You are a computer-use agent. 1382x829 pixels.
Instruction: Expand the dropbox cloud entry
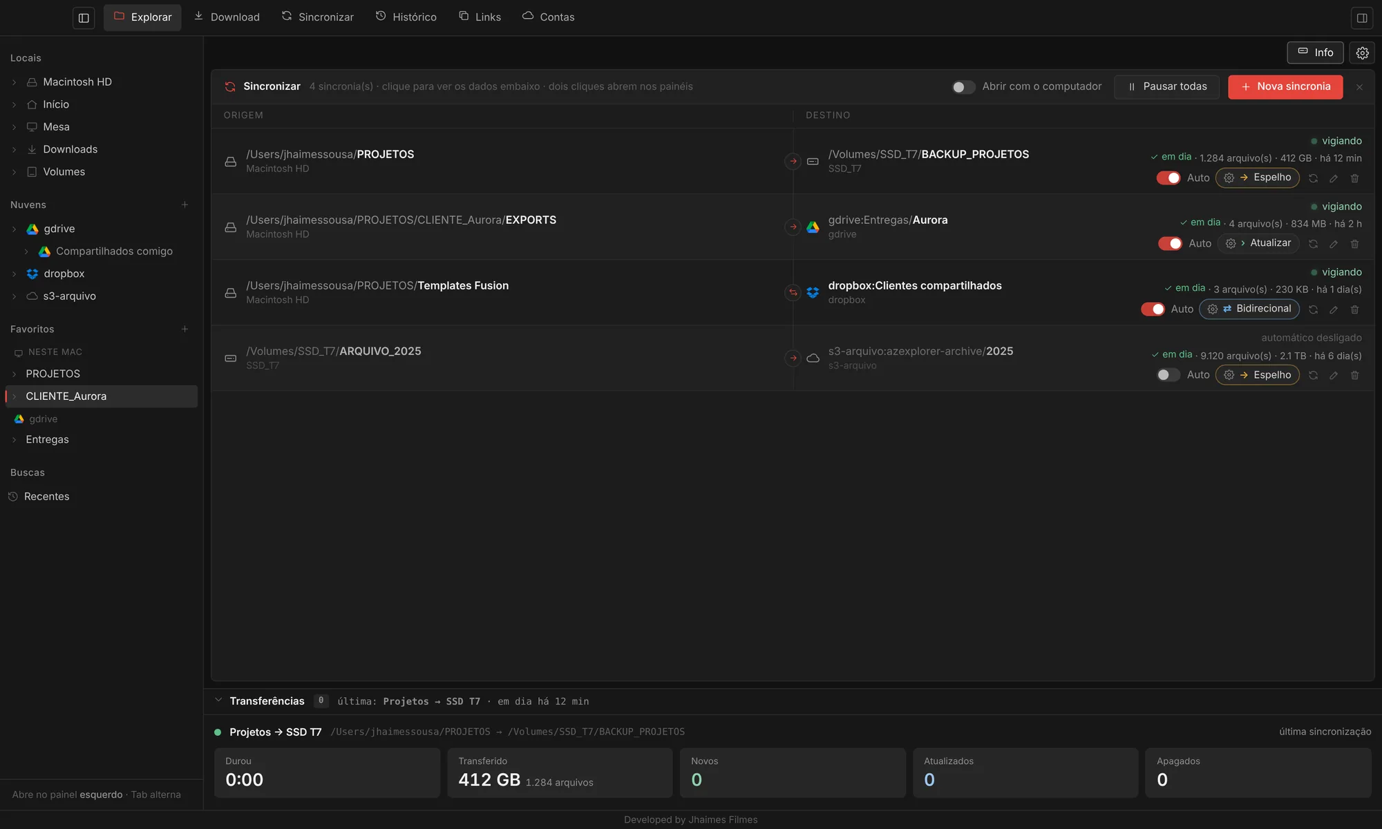pos(14,274)
